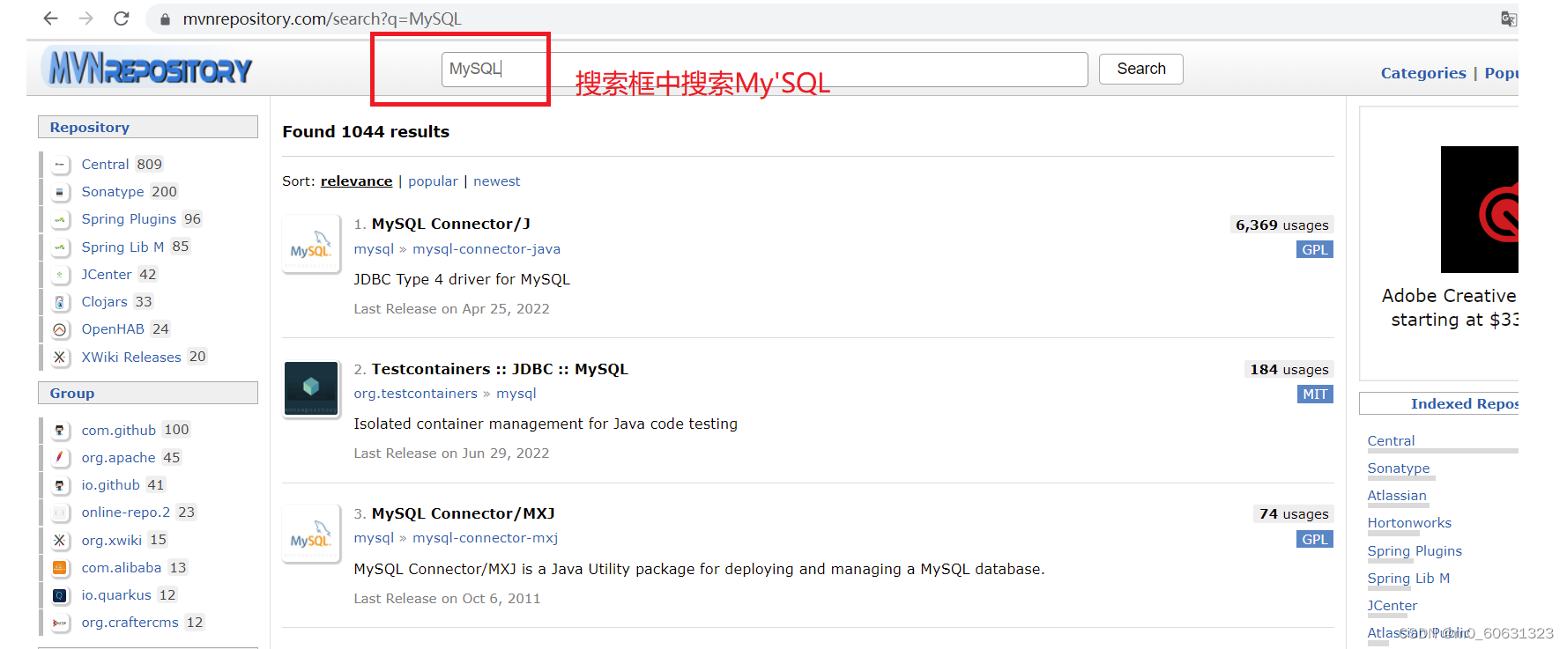Image resolution: width=1567 pixels, height=649 pixels.
Task: Open Atlassian in Indexed Repositories list
Action: click(x=1397, y=496)
